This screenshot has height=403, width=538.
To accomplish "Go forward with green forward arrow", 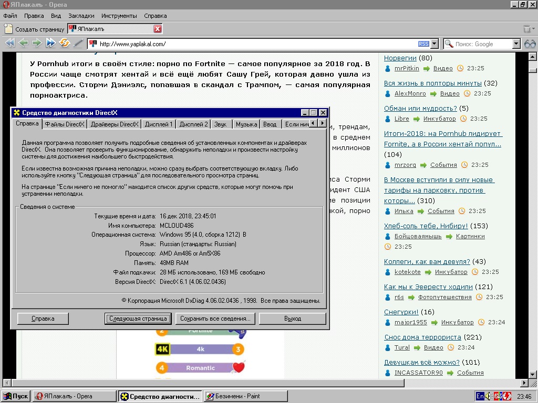I will coord(37,43).
